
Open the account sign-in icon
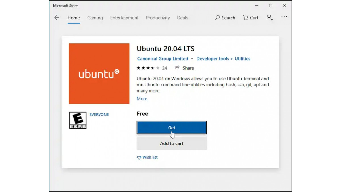coord(270,18)
